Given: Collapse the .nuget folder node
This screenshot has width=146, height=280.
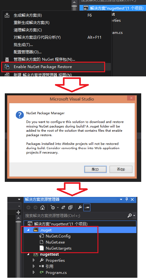Looking at the screenshot, I should coord(28,230).
